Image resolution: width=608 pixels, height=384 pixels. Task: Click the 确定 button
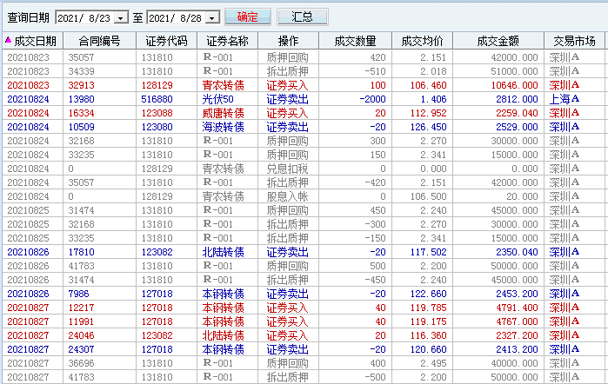[x=247, y=17]
